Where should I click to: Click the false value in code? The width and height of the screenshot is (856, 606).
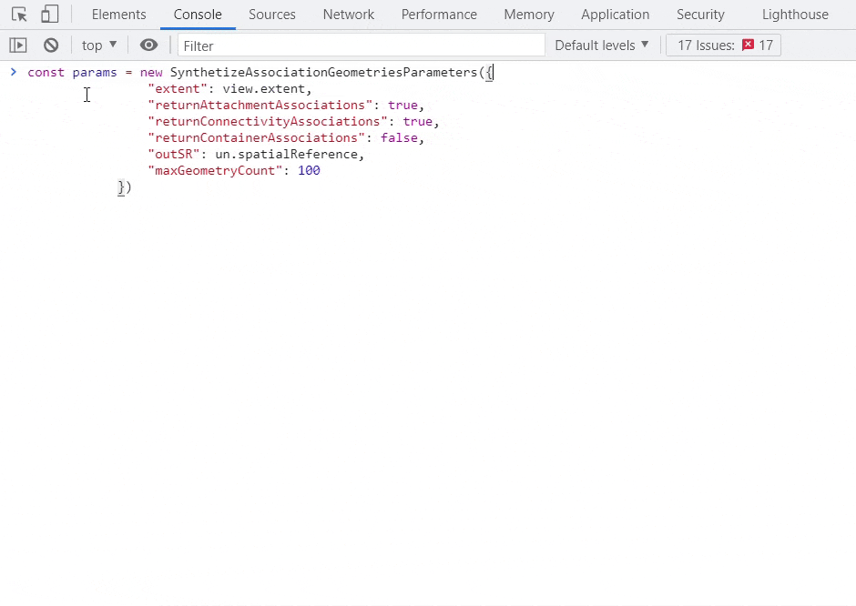399,138
